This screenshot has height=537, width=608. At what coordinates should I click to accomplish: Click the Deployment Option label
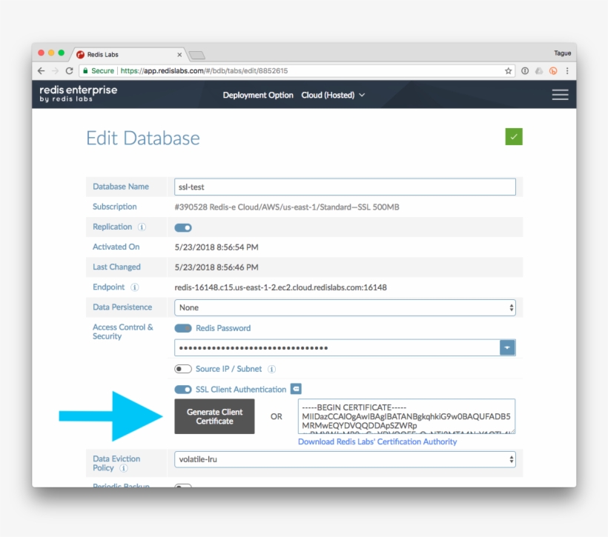pyautogui.click(x=258, y=95)
